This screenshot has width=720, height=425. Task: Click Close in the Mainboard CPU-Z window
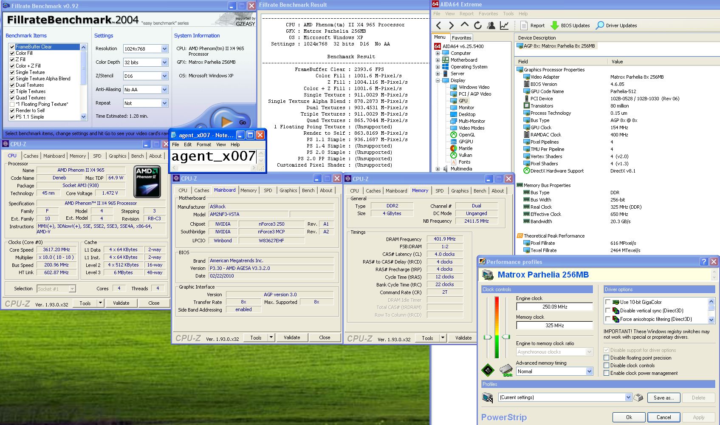pyautogui.click(x=325, y=337)
